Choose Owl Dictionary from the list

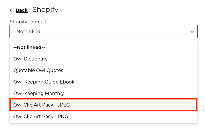(104, 59)
